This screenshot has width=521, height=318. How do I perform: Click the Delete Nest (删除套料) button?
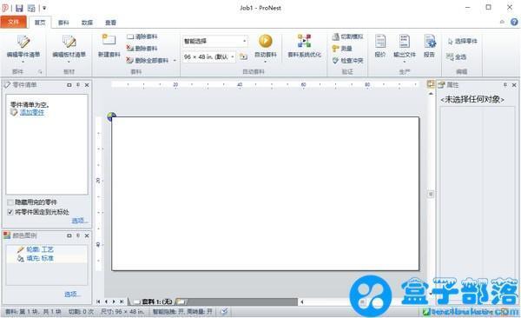(142, 49)
